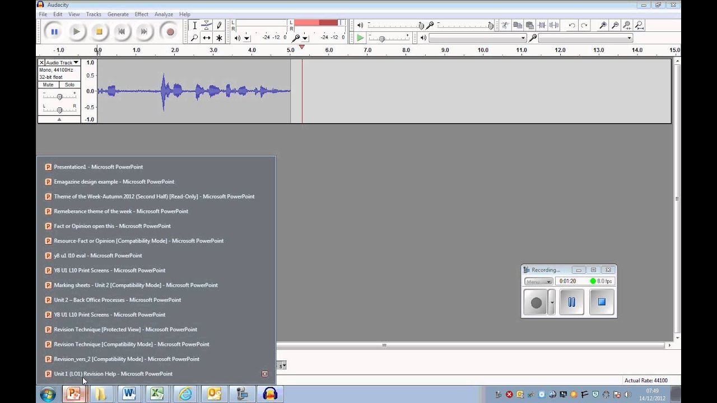717x403 pixels.
Task: Open the Effect menu
Action: pyautogui.click(x=141, y=14)
